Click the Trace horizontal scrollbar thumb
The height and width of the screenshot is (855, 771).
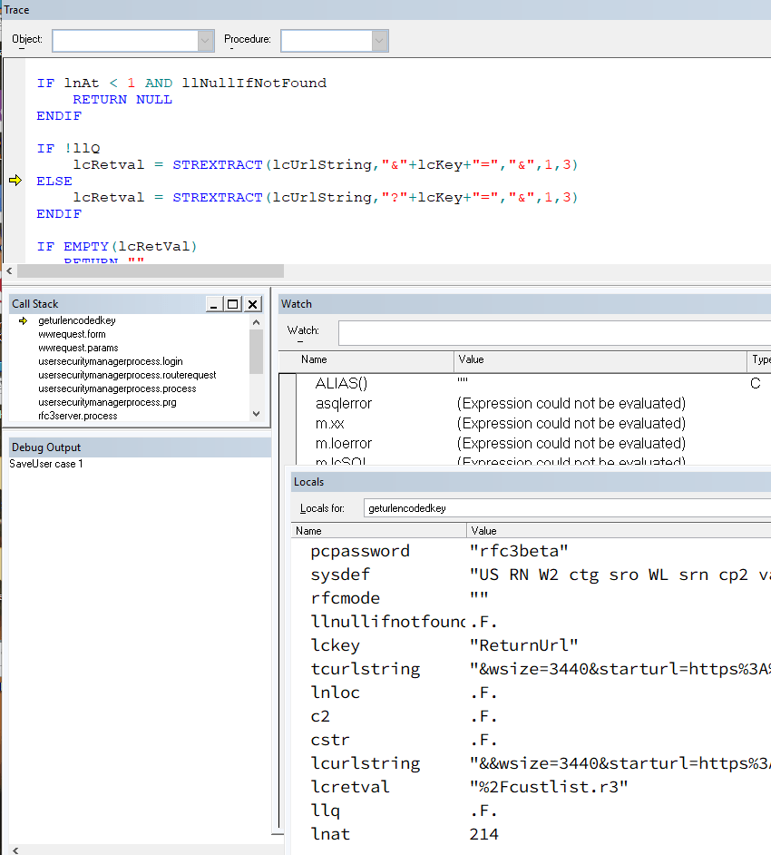coord(151,271)
